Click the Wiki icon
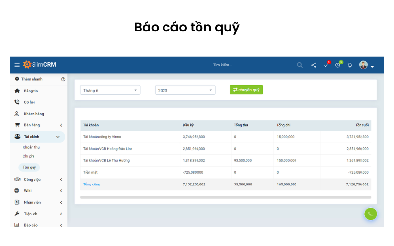 tap(17, 191)
